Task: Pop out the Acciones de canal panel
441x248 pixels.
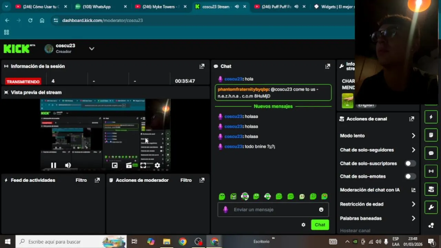Action: coord(411,119)
